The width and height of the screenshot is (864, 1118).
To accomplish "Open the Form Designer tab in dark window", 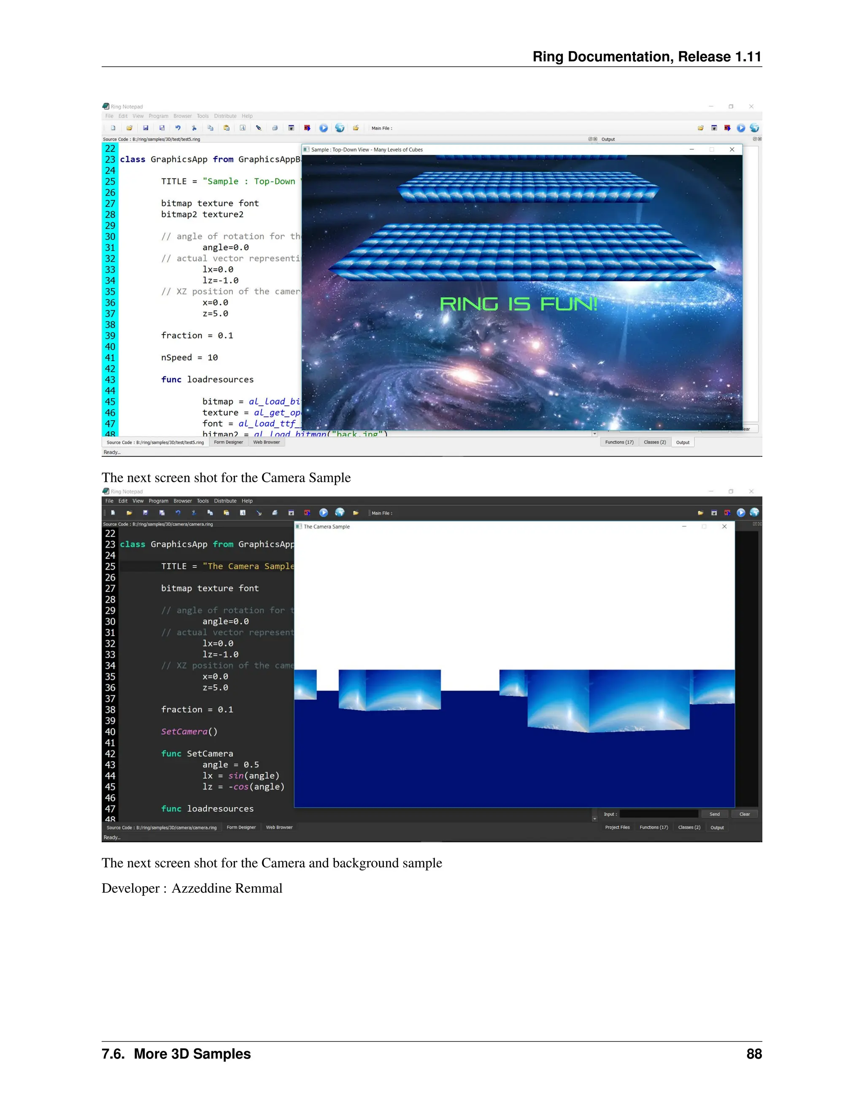I will 241,827.
